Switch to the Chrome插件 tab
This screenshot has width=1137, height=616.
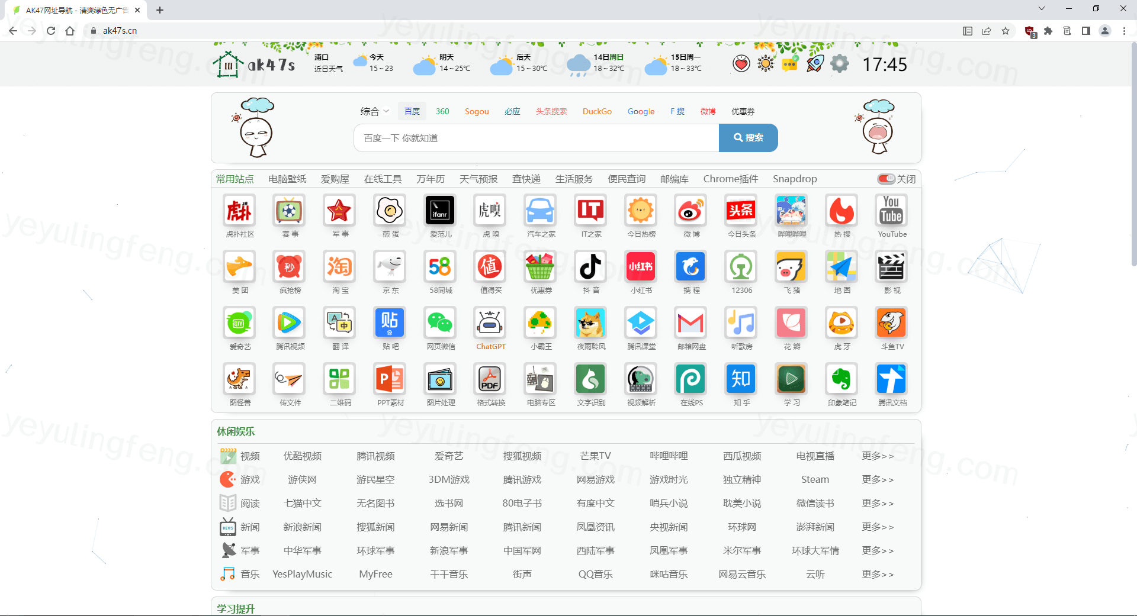tap(731, 179)
